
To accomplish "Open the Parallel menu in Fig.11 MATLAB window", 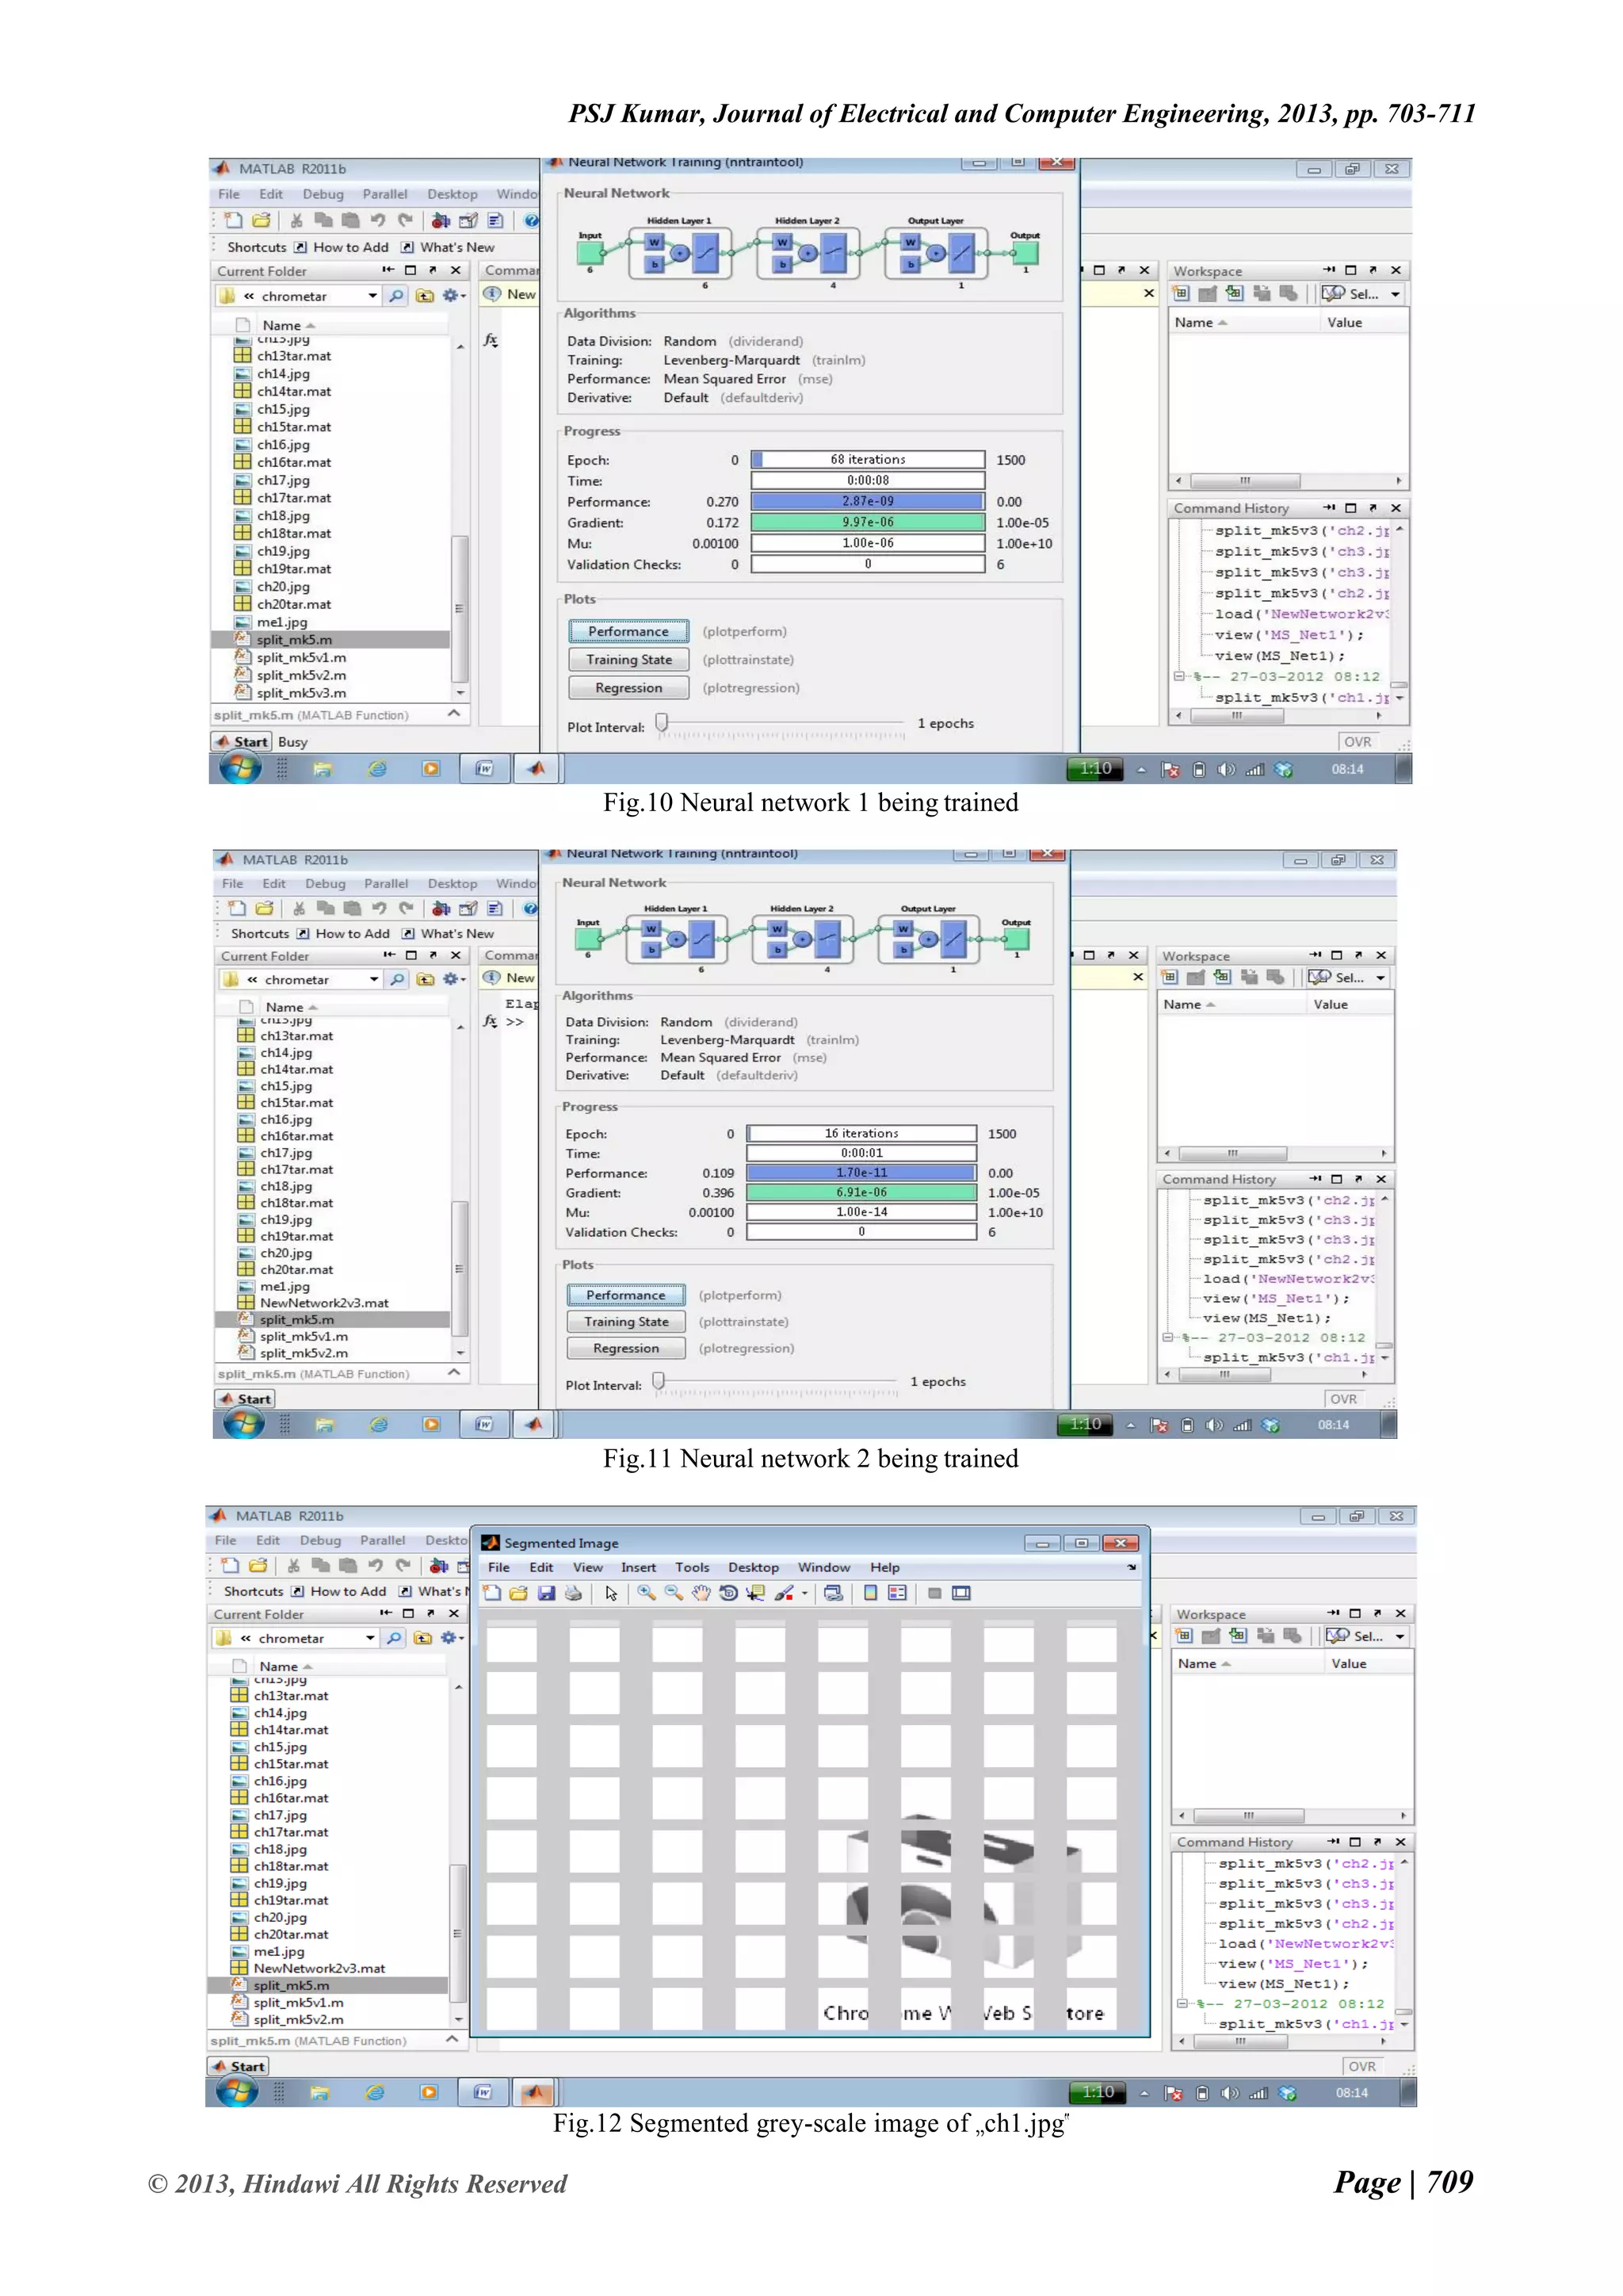I will coord(386,884).
